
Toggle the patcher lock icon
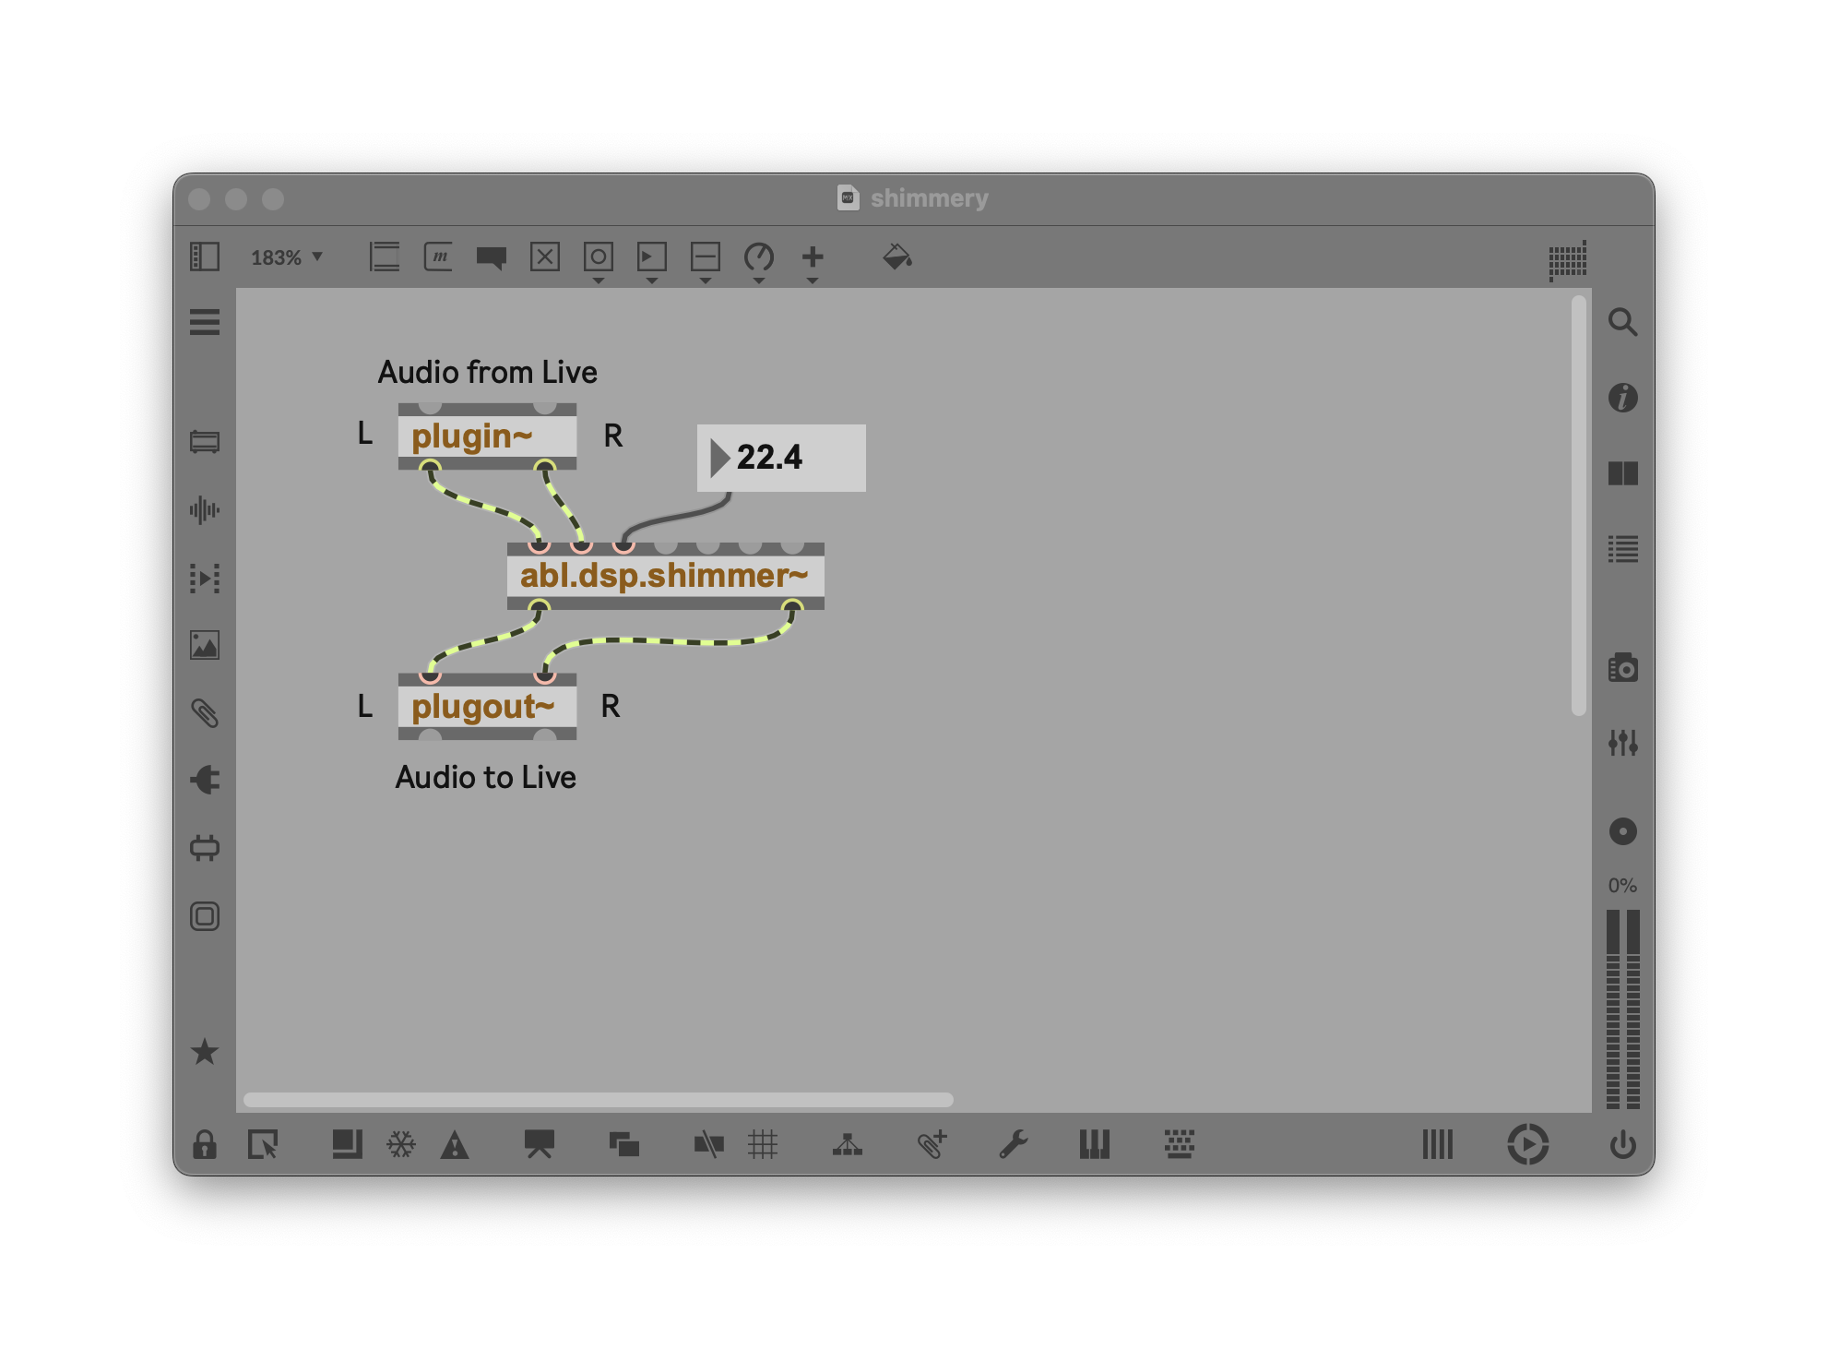click(205, 1145)
